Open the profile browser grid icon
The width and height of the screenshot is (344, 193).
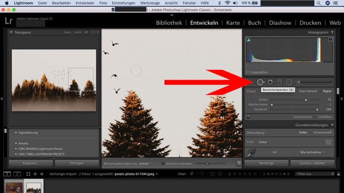328,142
